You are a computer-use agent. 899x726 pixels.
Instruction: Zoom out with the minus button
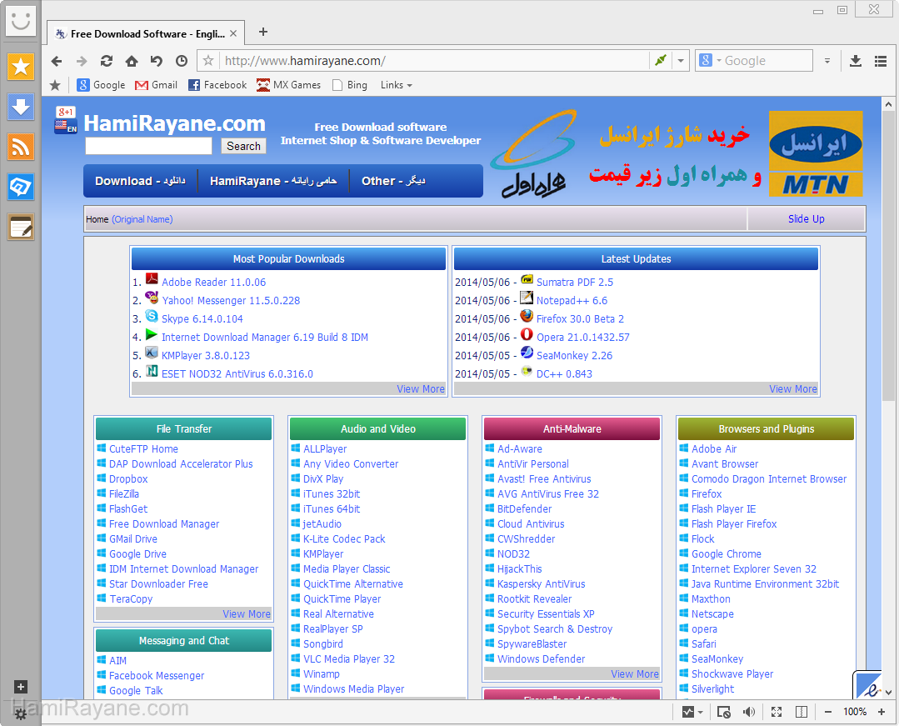[828, 712]
